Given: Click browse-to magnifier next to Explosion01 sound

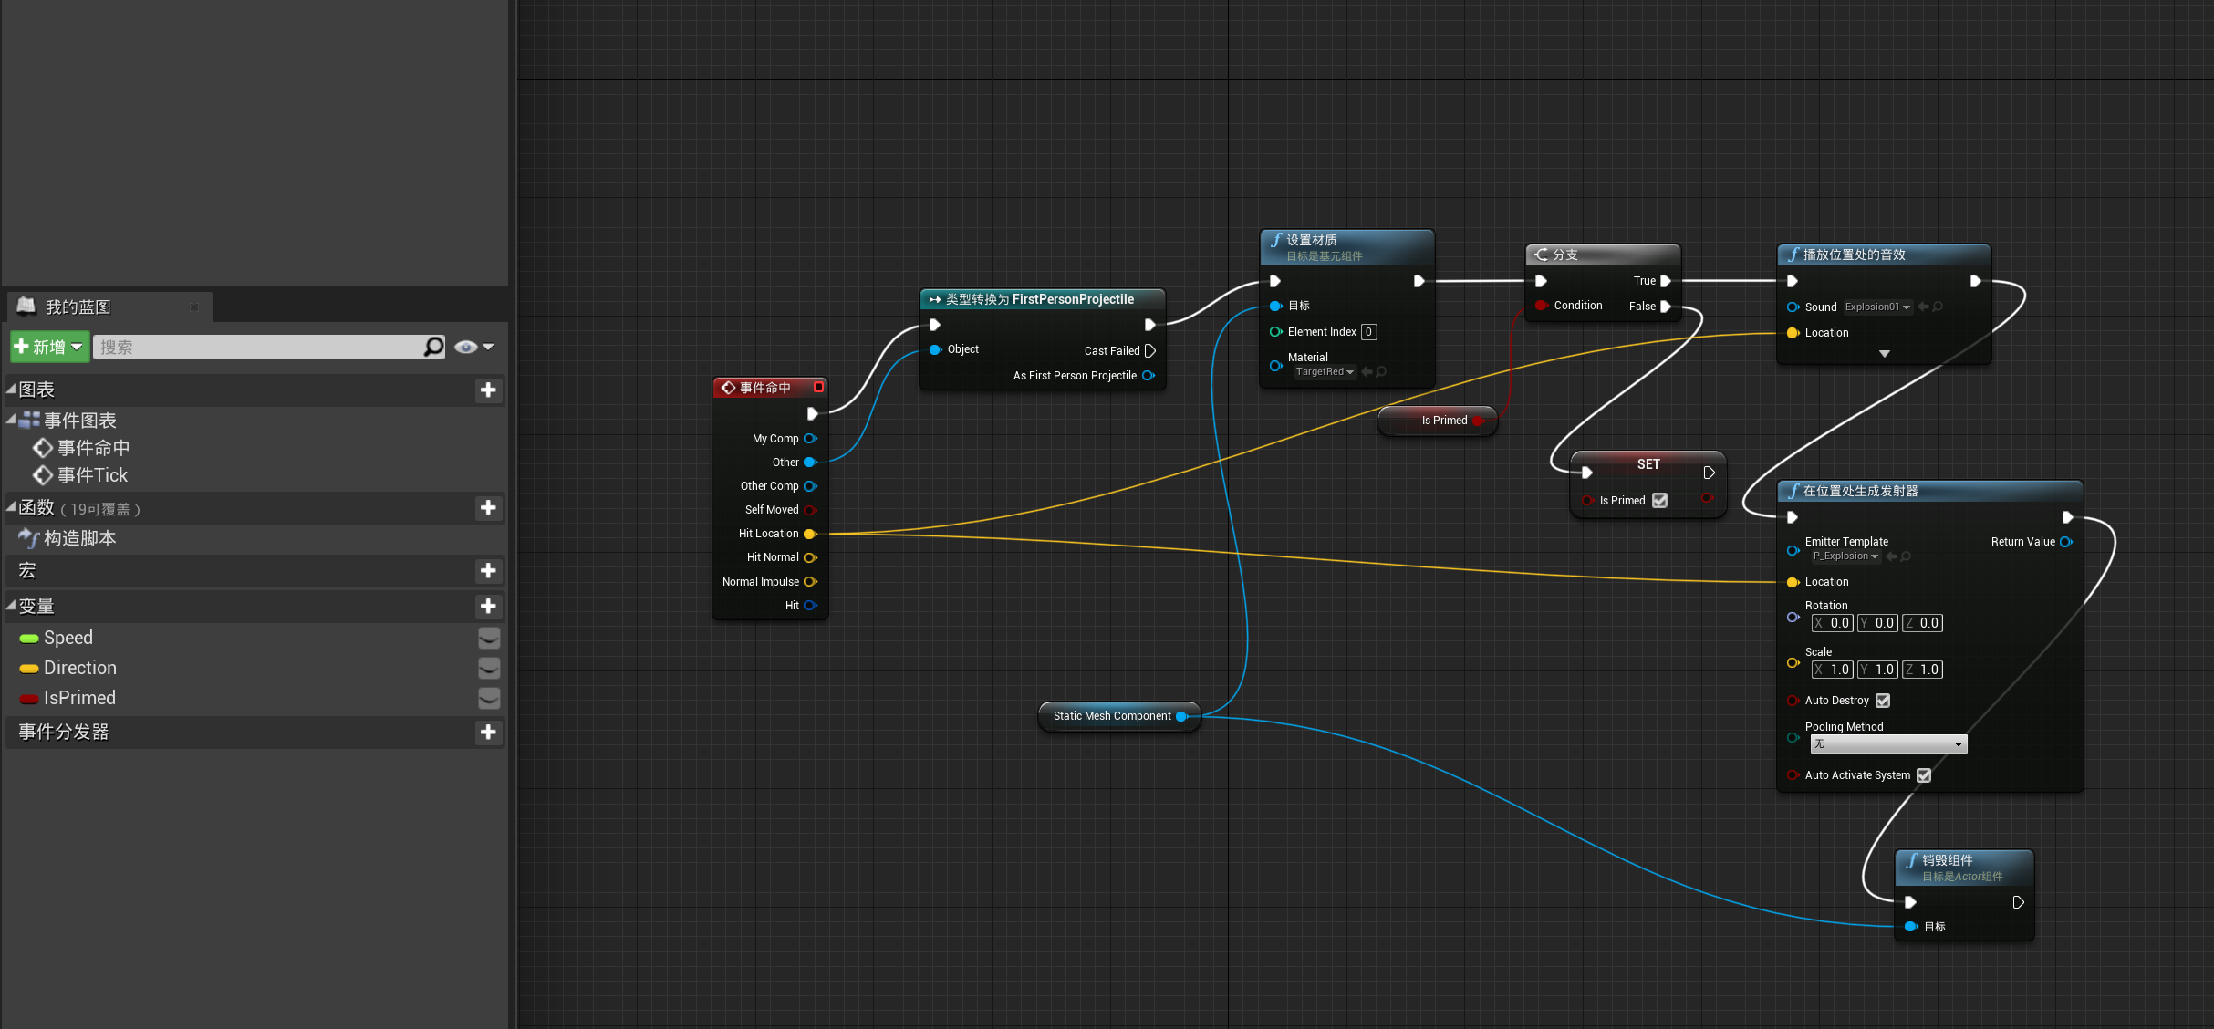Looking at the screenshot, I should pyautogui.click(x=1939, y=307).
